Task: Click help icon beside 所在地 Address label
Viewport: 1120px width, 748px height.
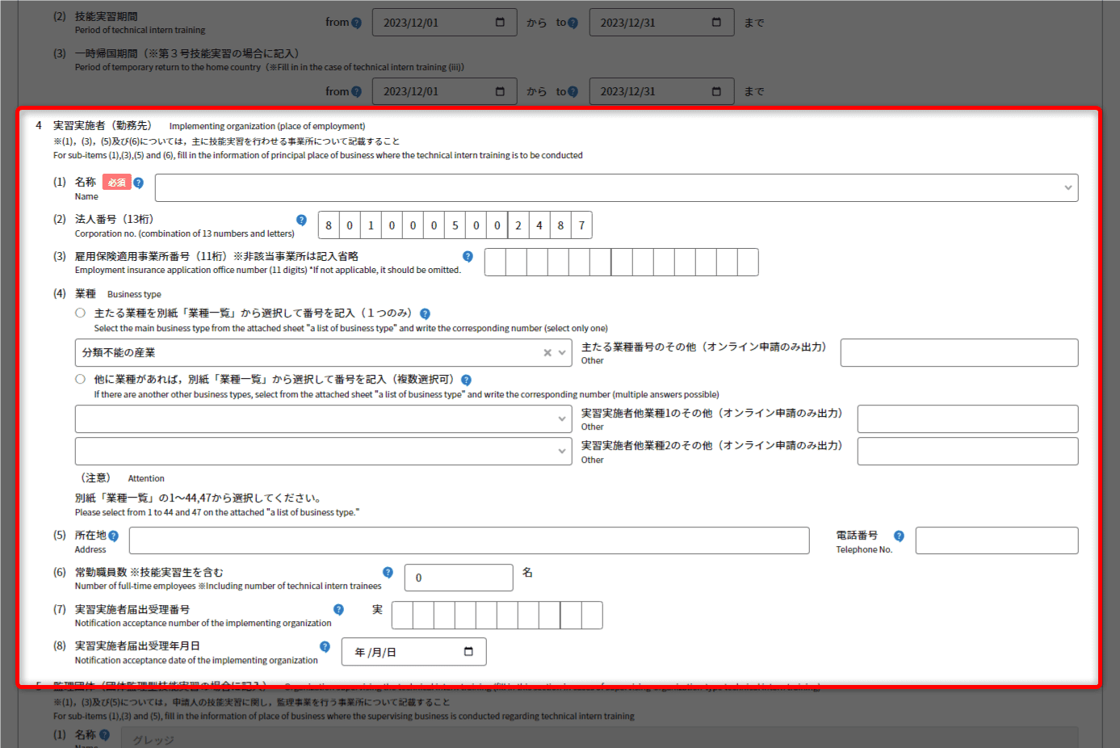Action: point(113,536)
